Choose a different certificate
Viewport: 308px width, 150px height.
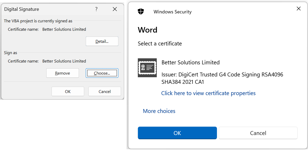coord(102,73)
